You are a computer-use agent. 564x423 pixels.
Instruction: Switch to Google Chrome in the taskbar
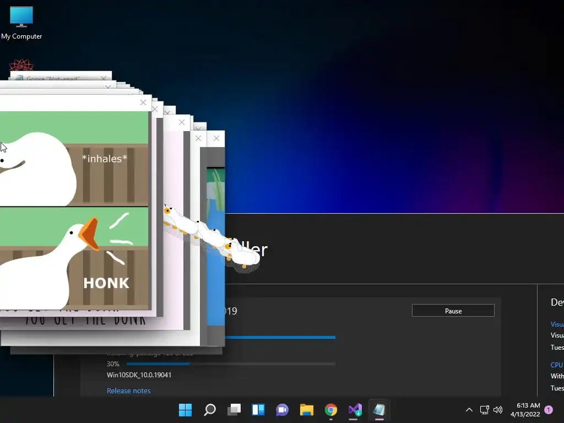click(331, 410)
